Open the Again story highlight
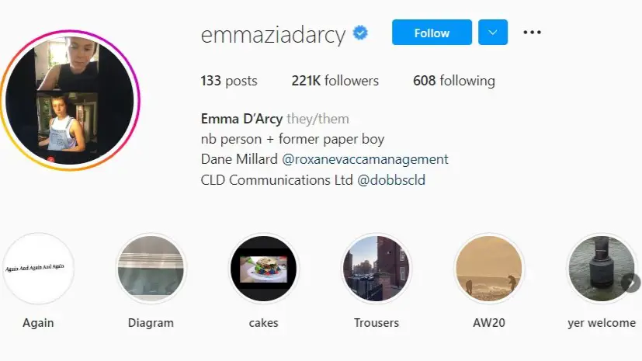This screenshot has width=642, height=361. [x=38, y=269]
